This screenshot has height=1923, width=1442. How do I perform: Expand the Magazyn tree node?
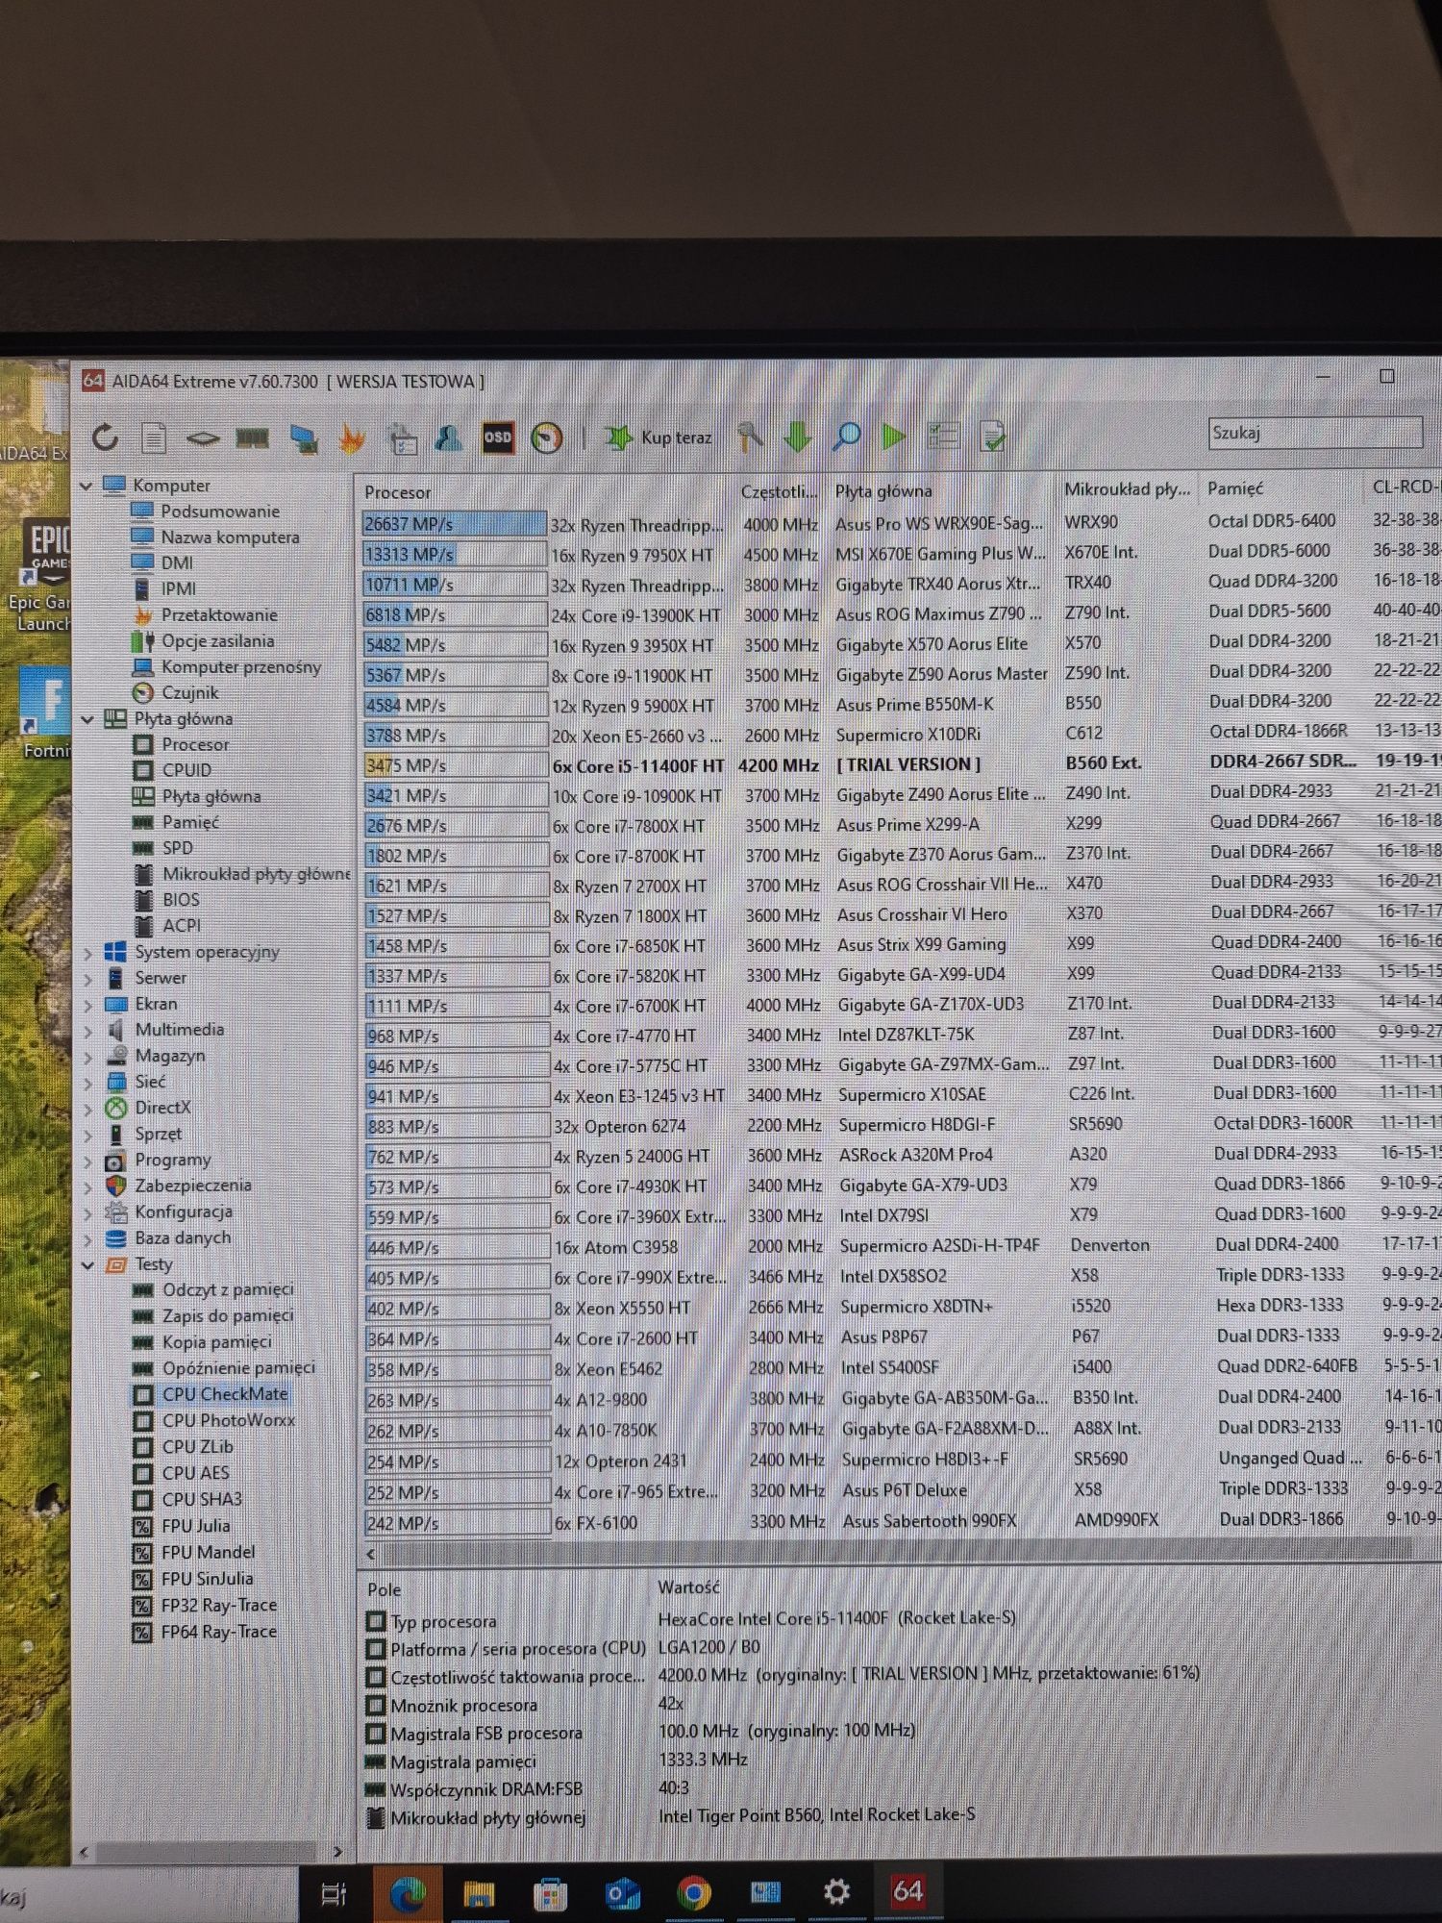(88, 1056)
